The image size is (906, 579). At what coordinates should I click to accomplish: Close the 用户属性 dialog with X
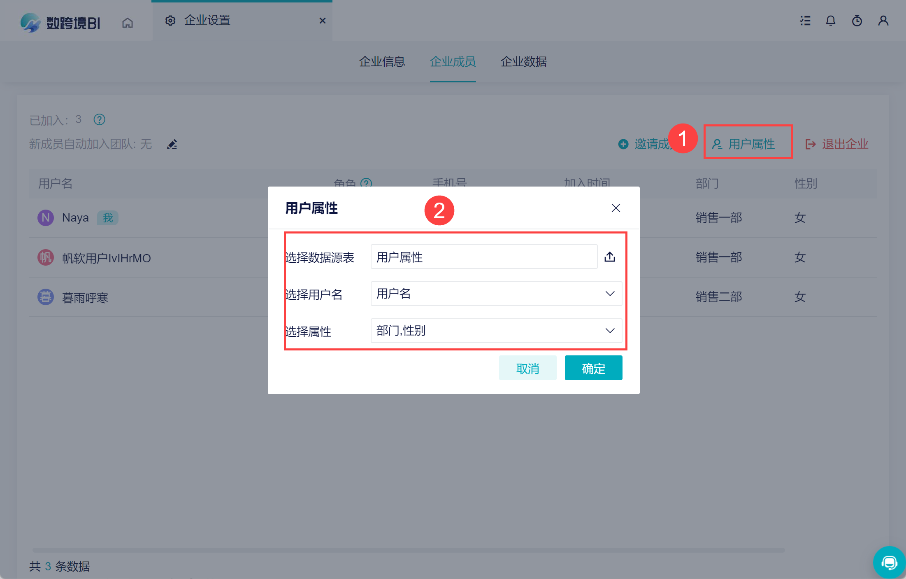(616, 208)
